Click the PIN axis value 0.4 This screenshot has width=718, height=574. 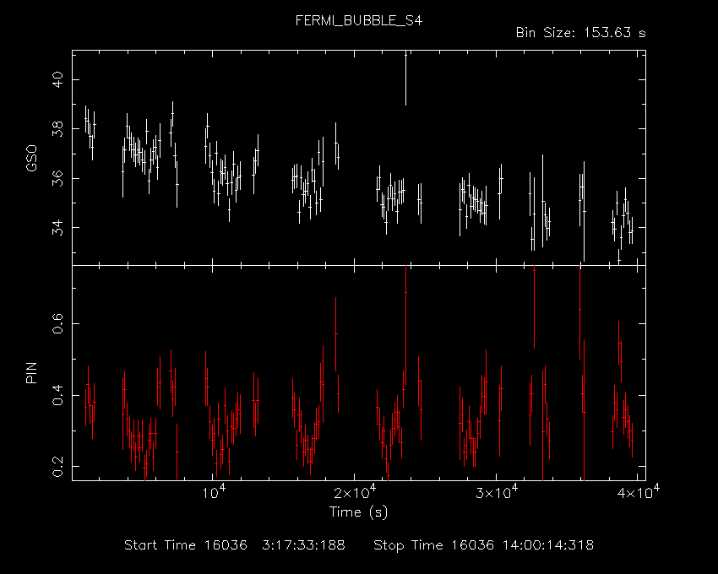(x=58, y=395)
